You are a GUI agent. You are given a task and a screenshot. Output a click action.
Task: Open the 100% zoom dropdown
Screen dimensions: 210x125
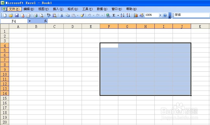coord(160,15)
